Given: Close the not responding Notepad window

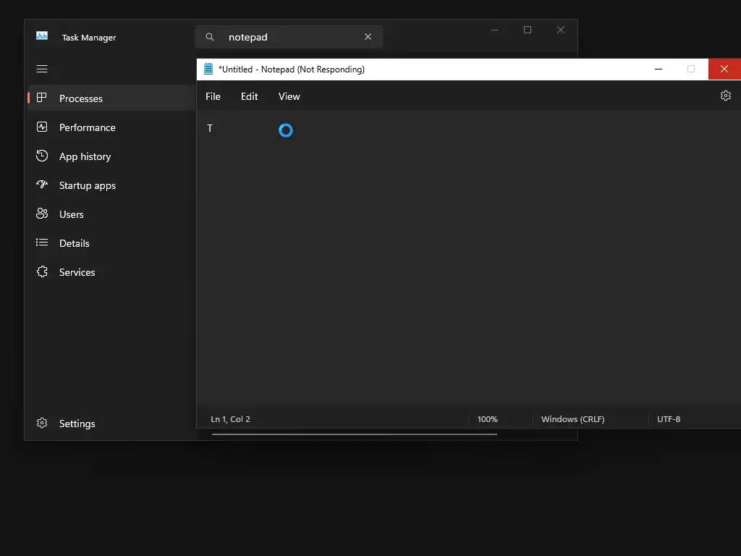Looking at the screenshot, I should coord(724,69).
